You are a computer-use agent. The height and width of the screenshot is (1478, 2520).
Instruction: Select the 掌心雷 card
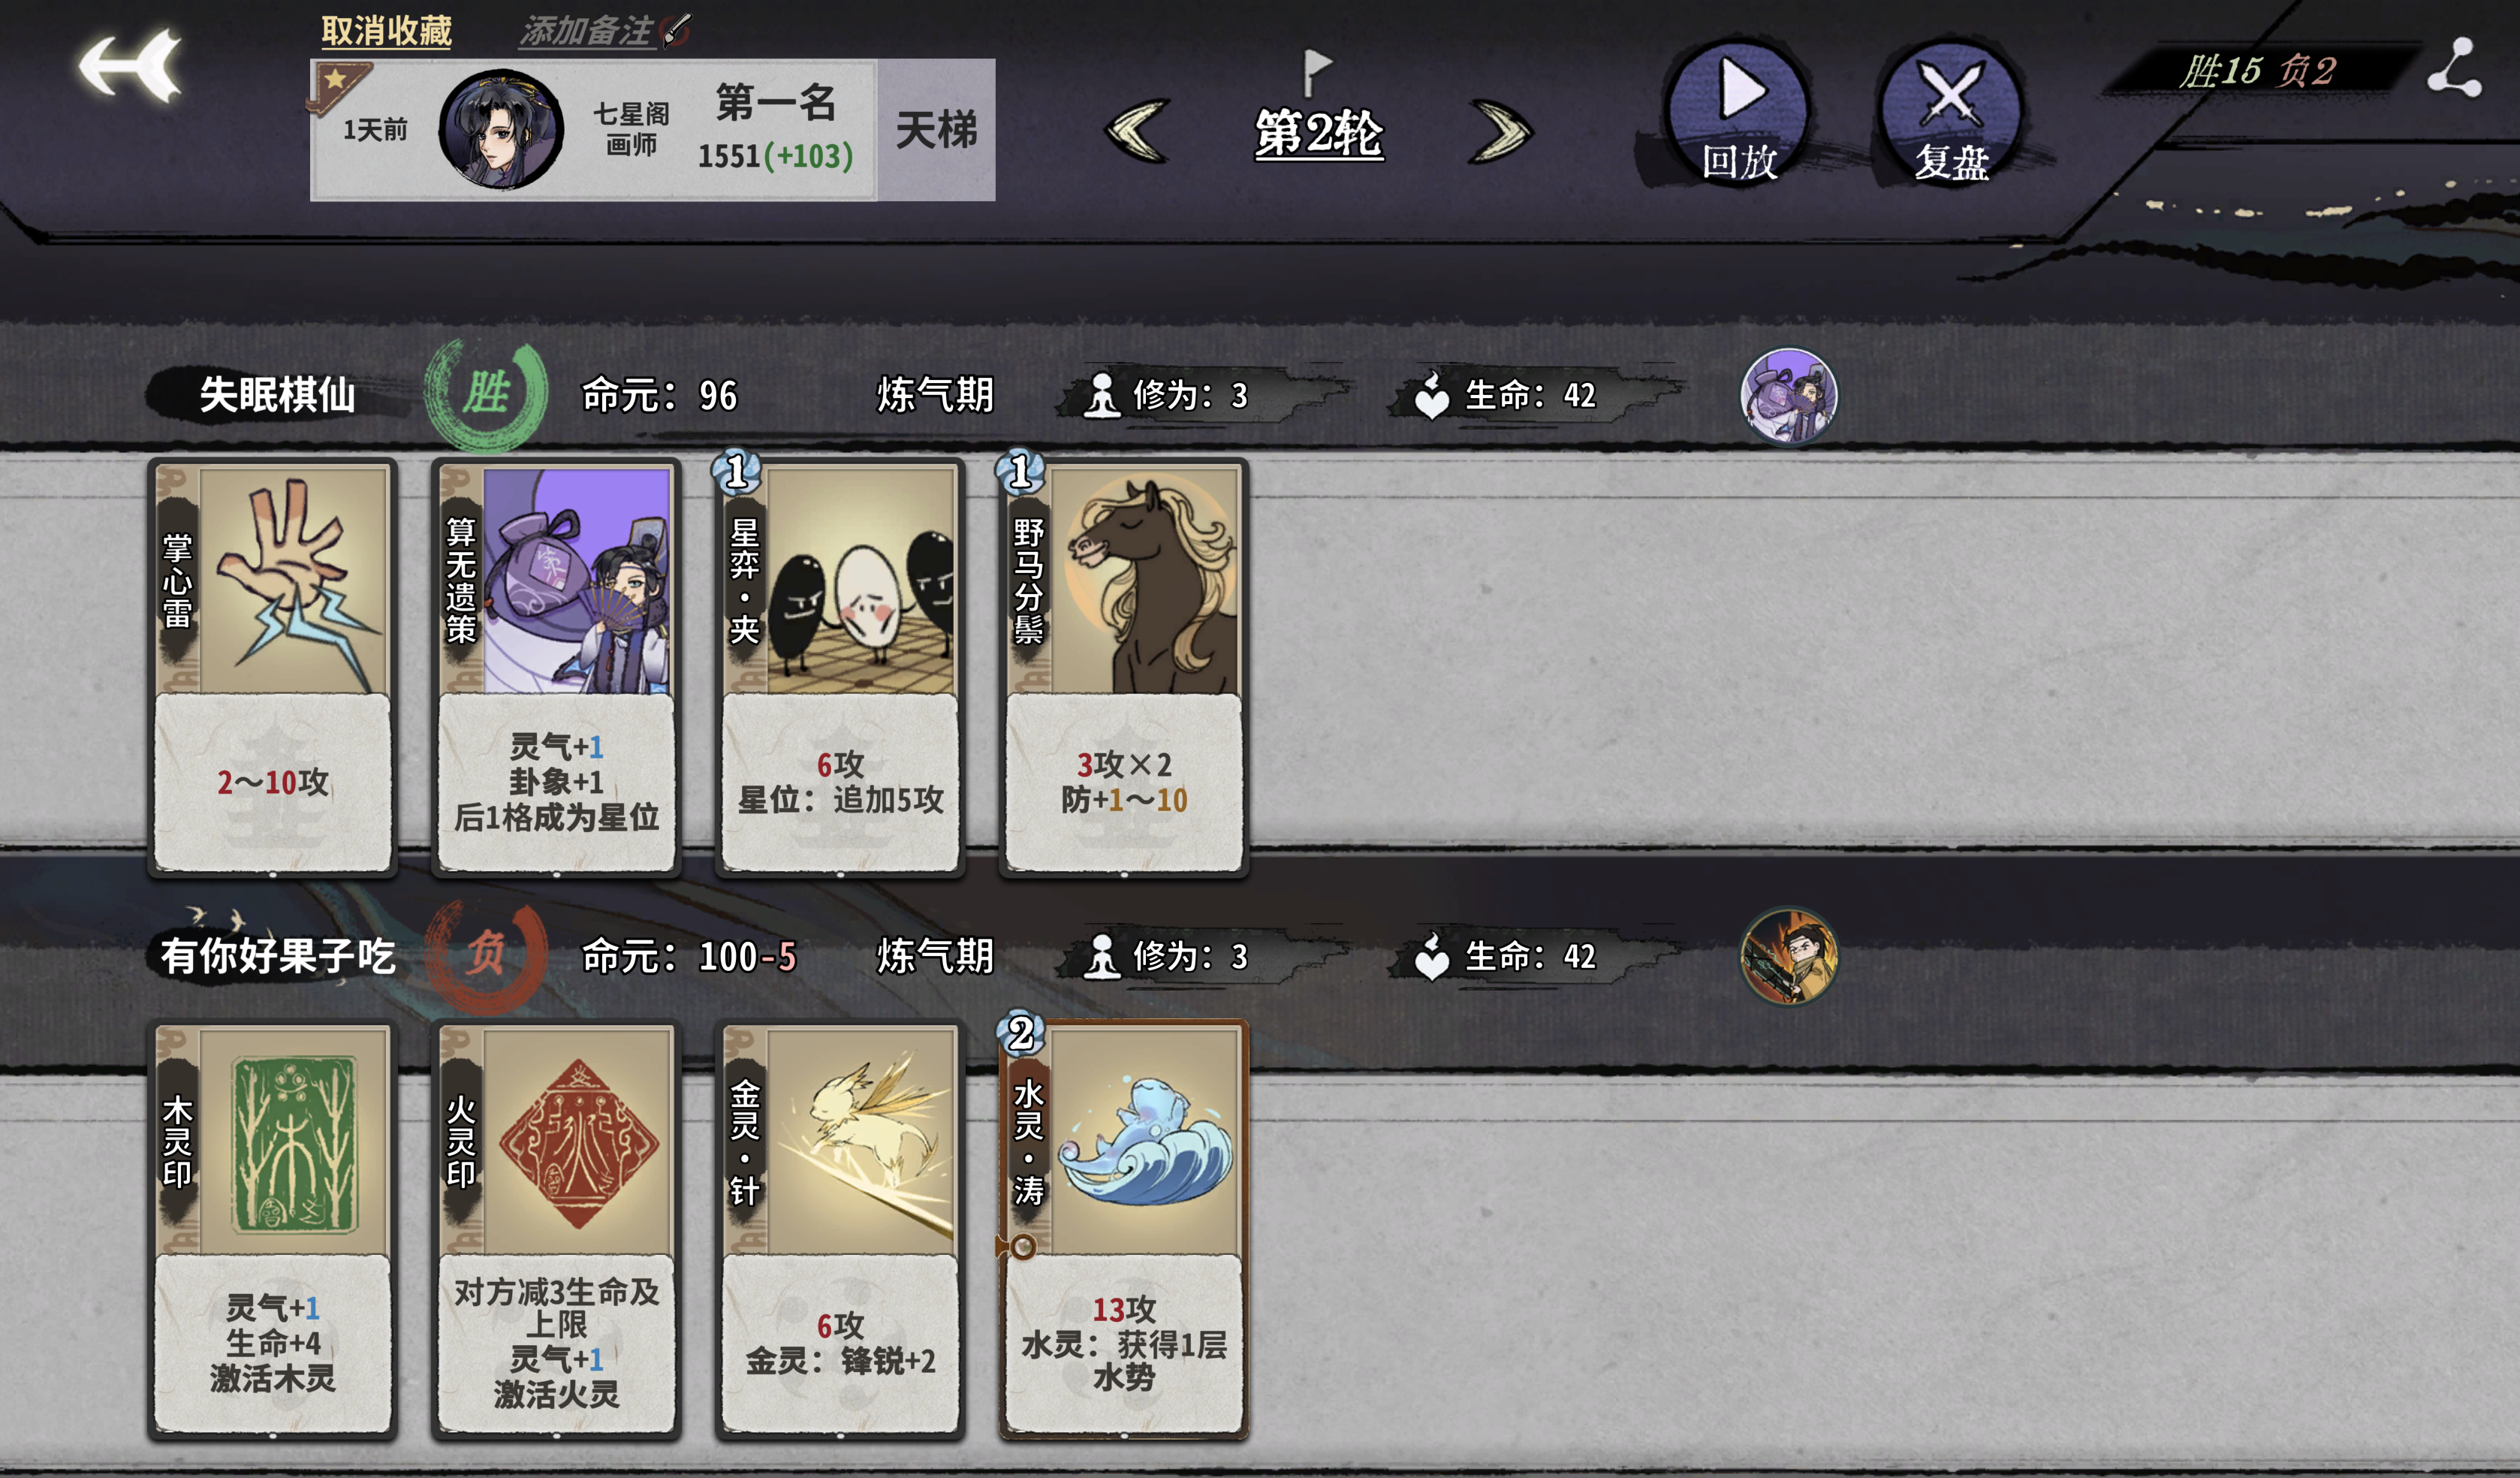(272, 668)
